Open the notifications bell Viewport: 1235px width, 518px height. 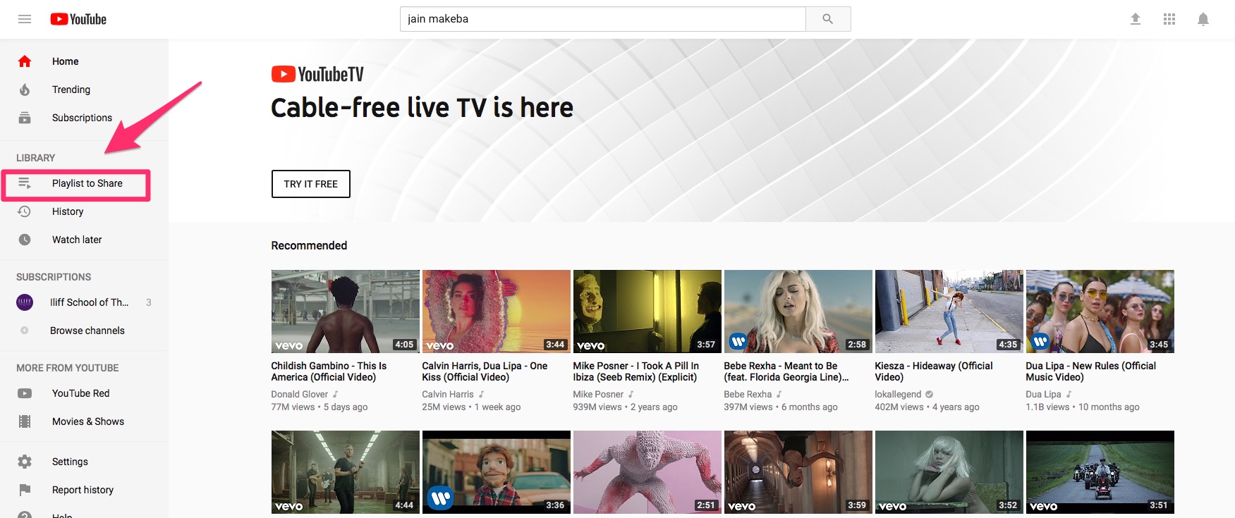pos(1203,19)
